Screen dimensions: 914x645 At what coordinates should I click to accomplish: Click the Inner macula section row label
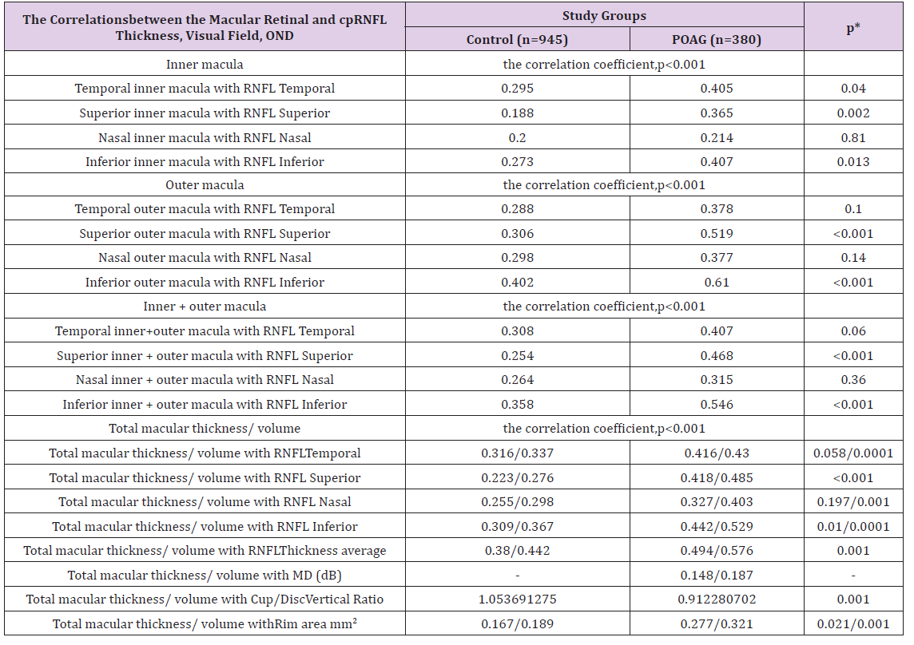[205, 64]
